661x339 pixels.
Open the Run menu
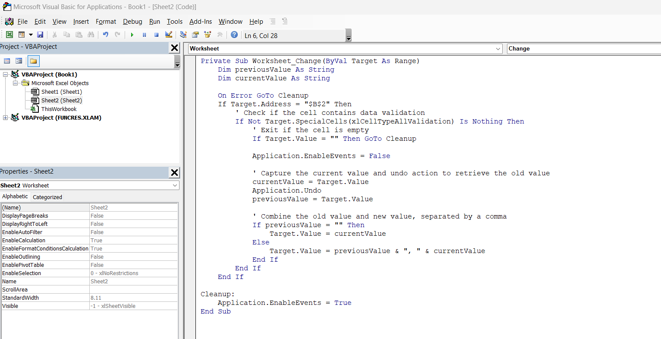tap(154, 22)
